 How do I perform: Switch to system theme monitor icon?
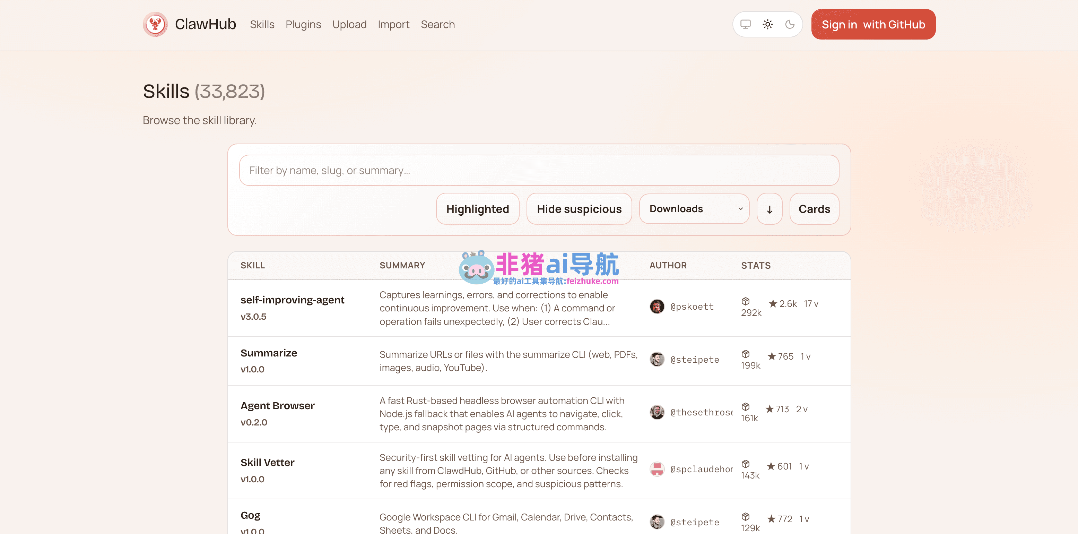[745, 24]
